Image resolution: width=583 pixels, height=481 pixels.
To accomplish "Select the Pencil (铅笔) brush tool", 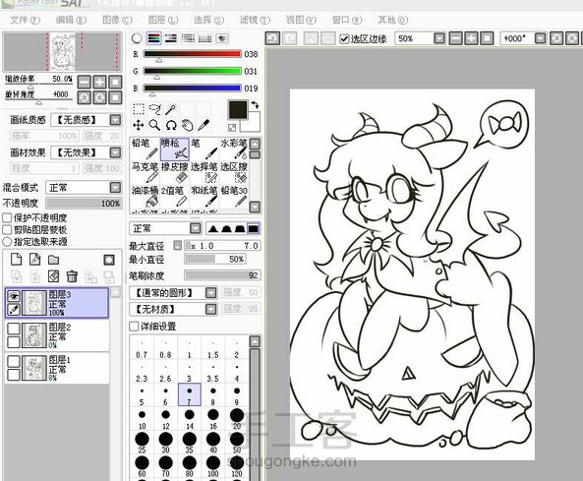I will [145, 149].
